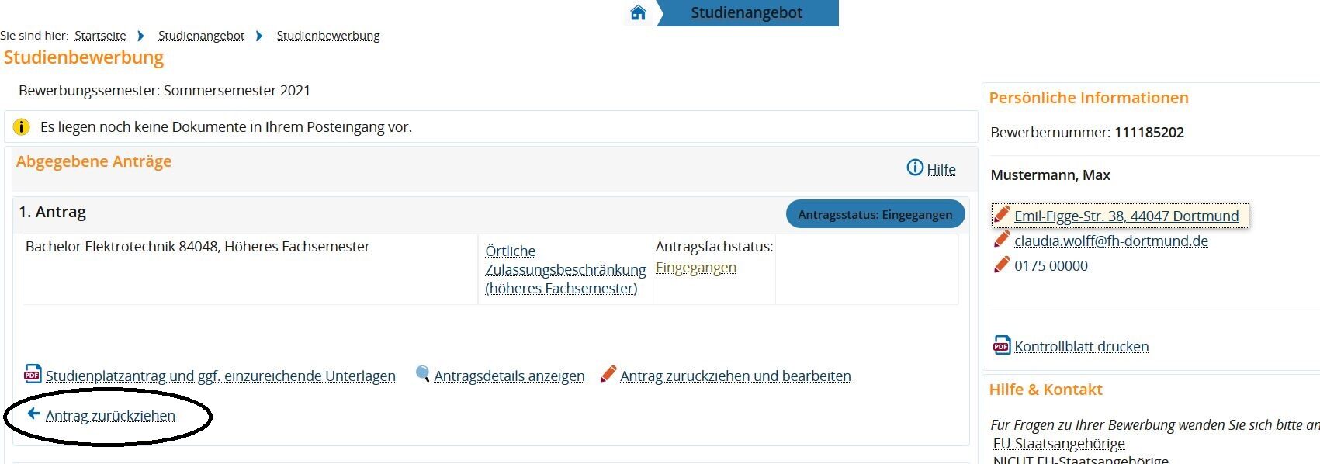Select Studienangebot in the breadcrumb trail
The width and height of the screenshot is (1320, 464).
click(x=201, y=36)
